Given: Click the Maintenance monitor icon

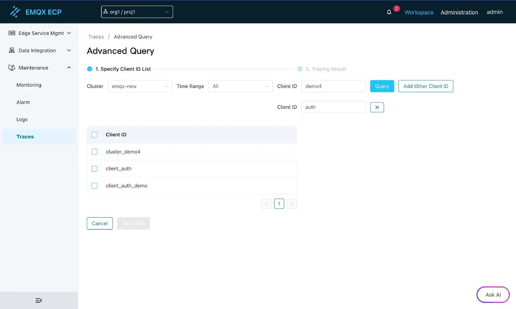Looking at the screenshot, I should [12, 68].
